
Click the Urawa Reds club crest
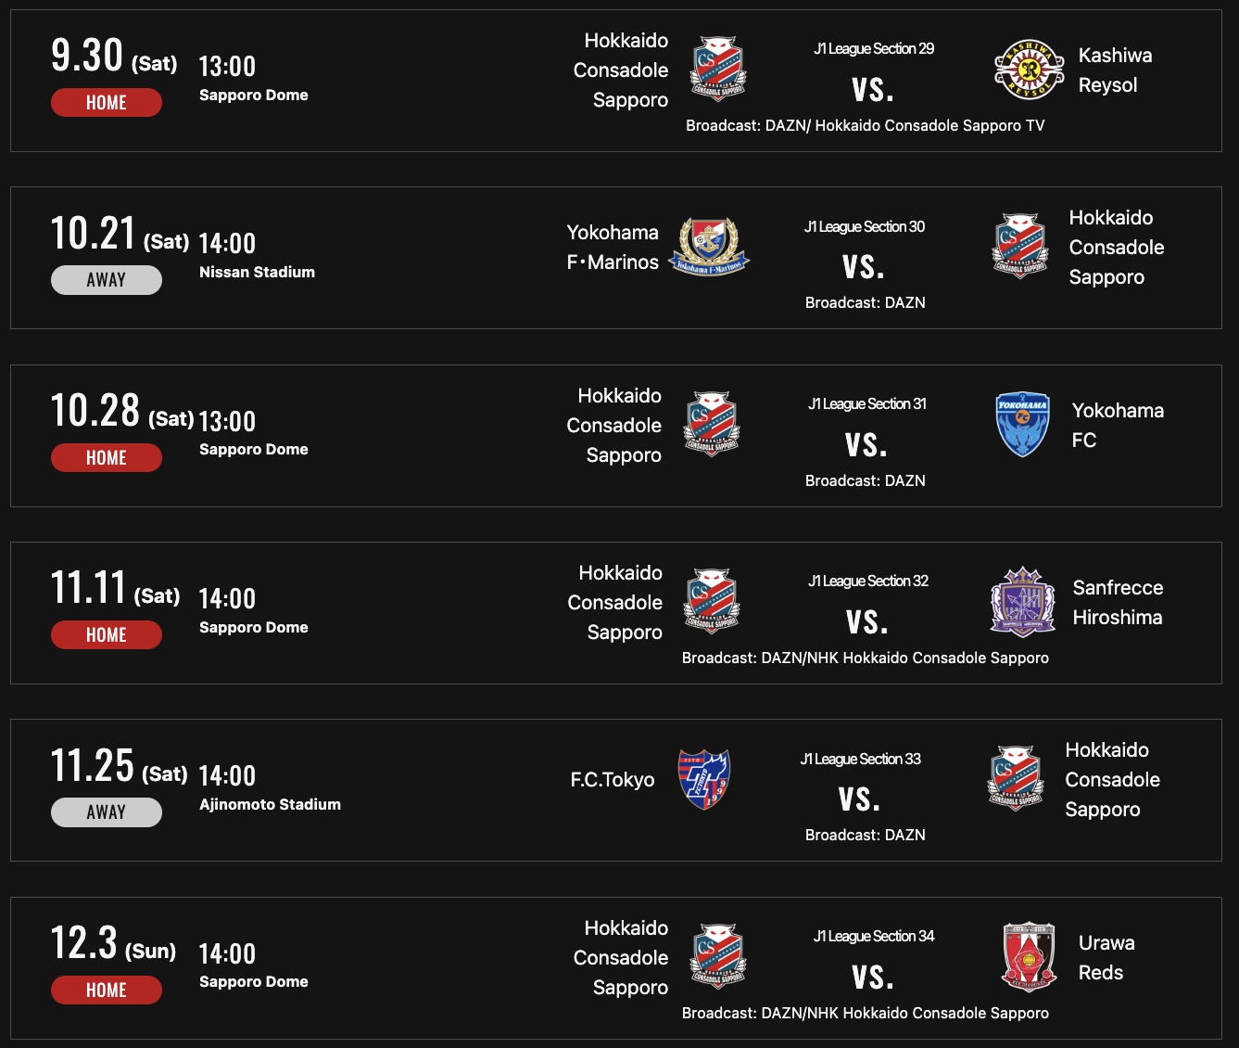coord(1029,957)
